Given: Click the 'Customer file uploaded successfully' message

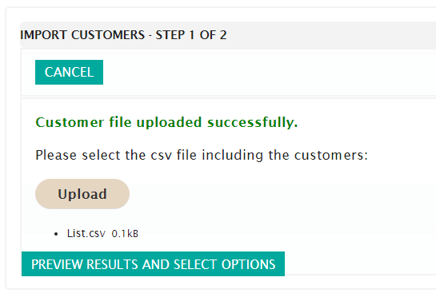Looking at the screenshot, I should click(166, 122).
